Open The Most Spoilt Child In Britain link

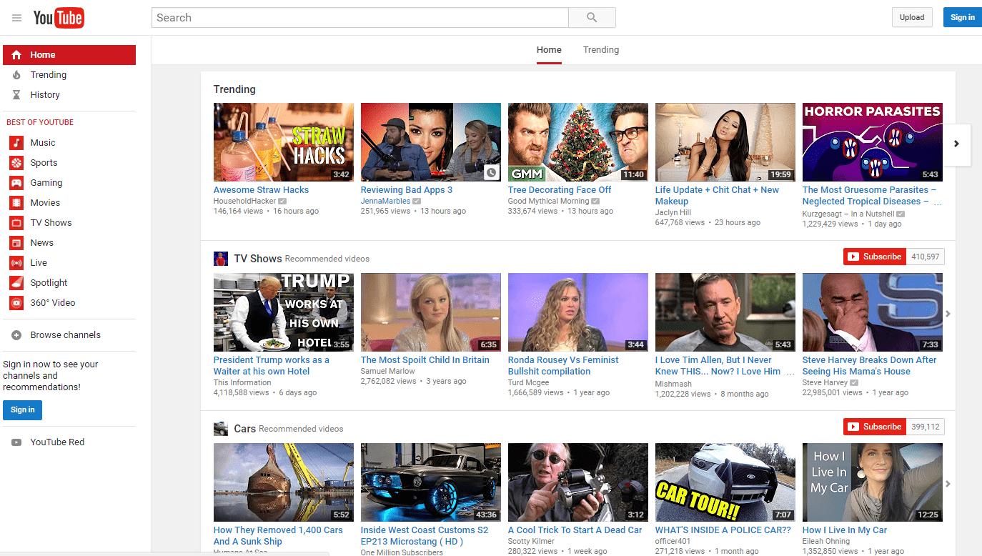click(x=425, y=360)
